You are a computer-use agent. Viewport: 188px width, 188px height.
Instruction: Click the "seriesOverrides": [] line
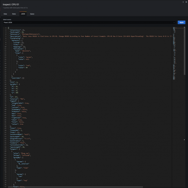coord(19,145)
